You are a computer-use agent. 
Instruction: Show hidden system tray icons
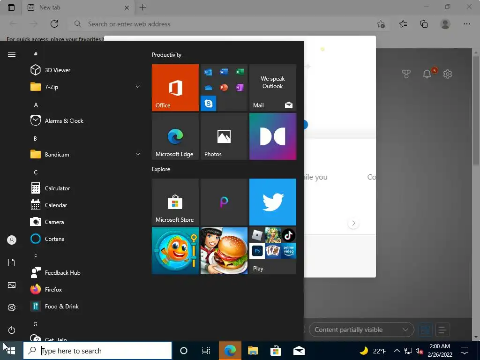click(397, 351)
